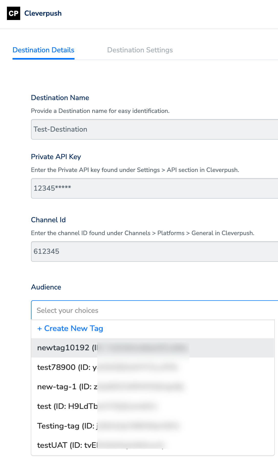Viewport: 278px width, 464px height.
Task: Open the Destination Details tab
Action: [44, 50]
